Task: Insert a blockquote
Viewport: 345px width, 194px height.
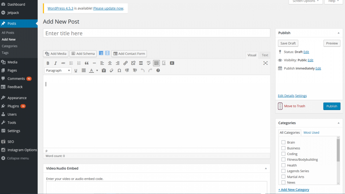Action: tap(87, 63)
